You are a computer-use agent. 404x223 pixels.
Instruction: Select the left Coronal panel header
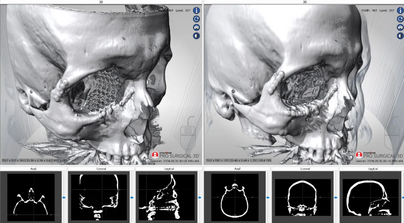tap(101, 169)
